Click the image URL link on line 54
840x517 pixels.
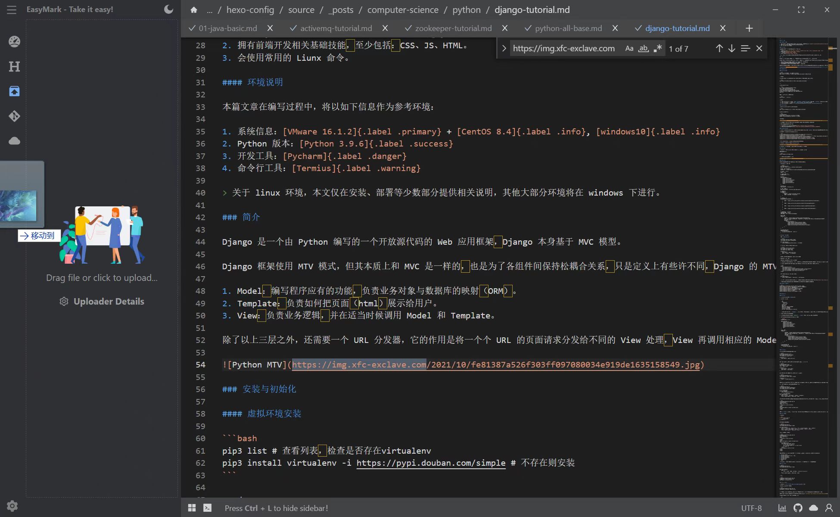tap(496, 365)
